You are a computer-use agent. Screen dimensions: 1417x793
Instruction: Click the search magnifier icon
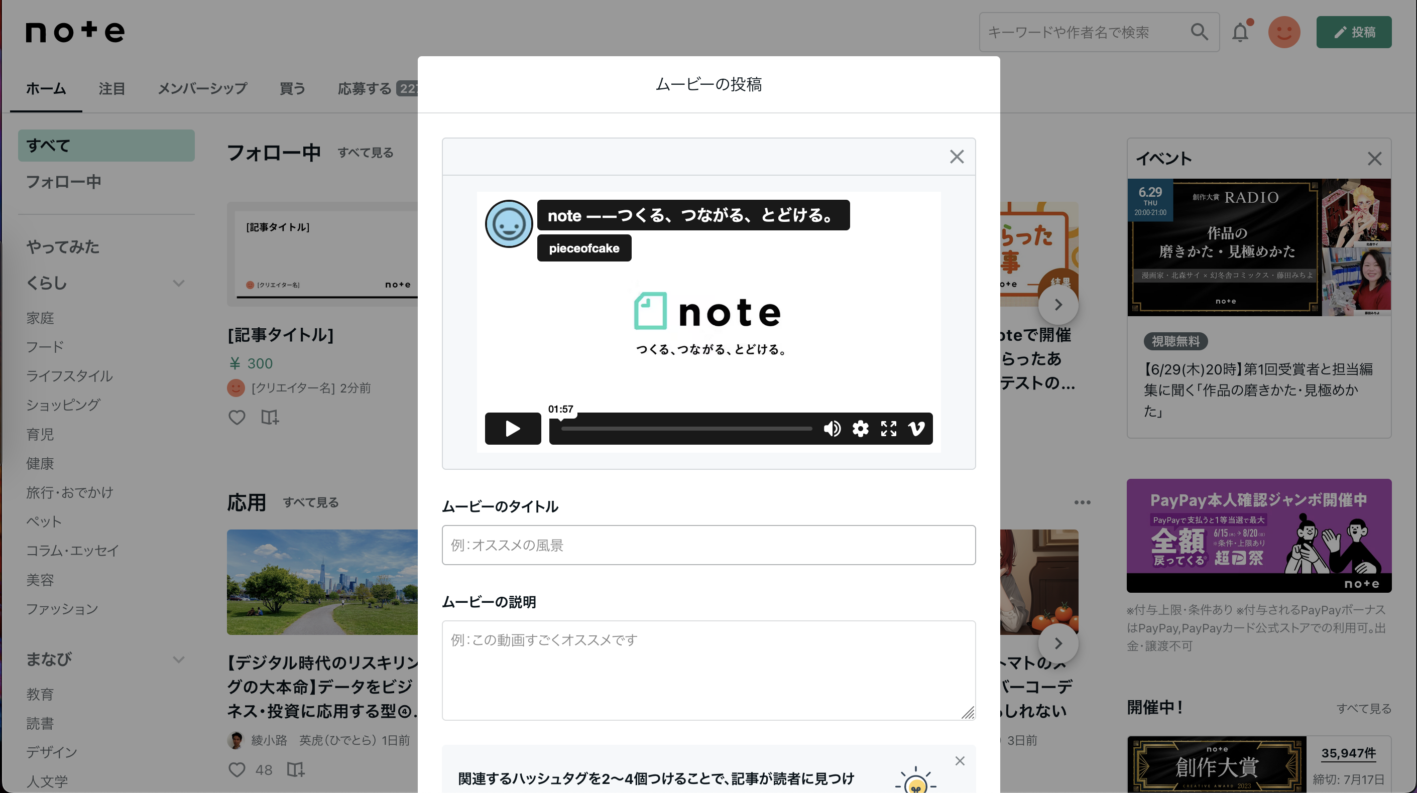coord(1199,32)
